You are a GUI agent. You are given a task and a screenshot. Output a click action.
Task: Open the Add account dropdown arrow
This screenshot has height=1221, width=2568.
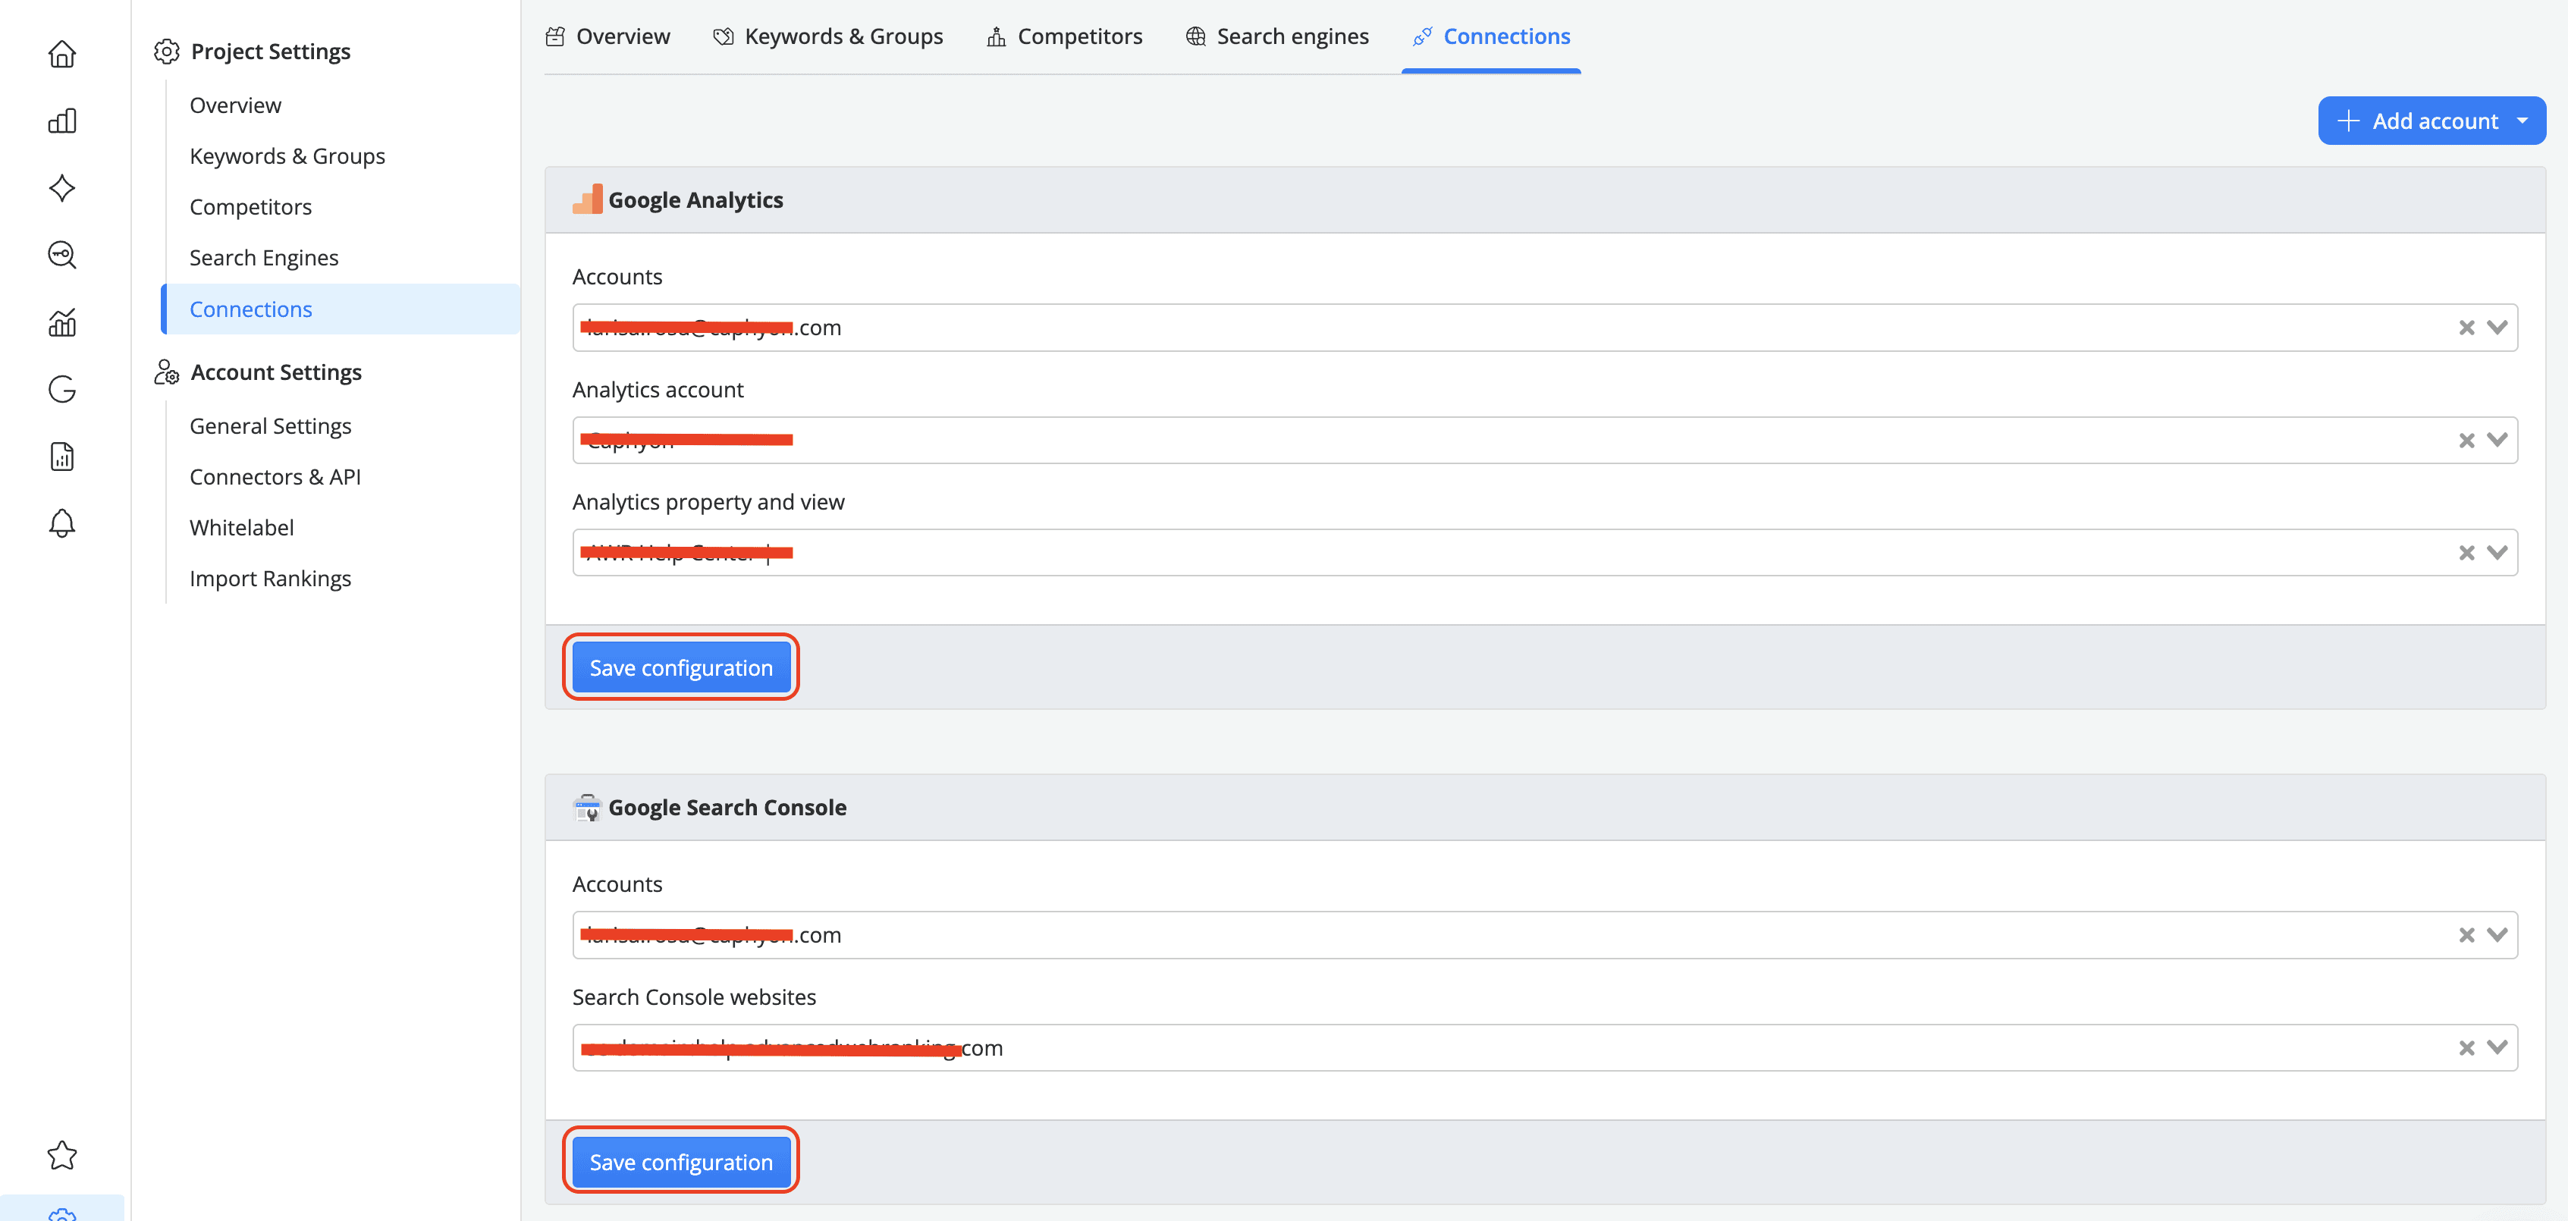click(x=2522, y=121)
